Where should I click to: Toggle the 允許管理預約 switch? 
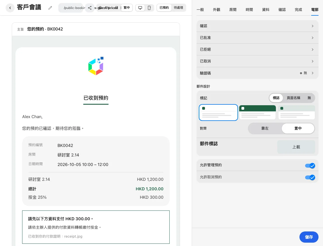[x=310, y=165]
